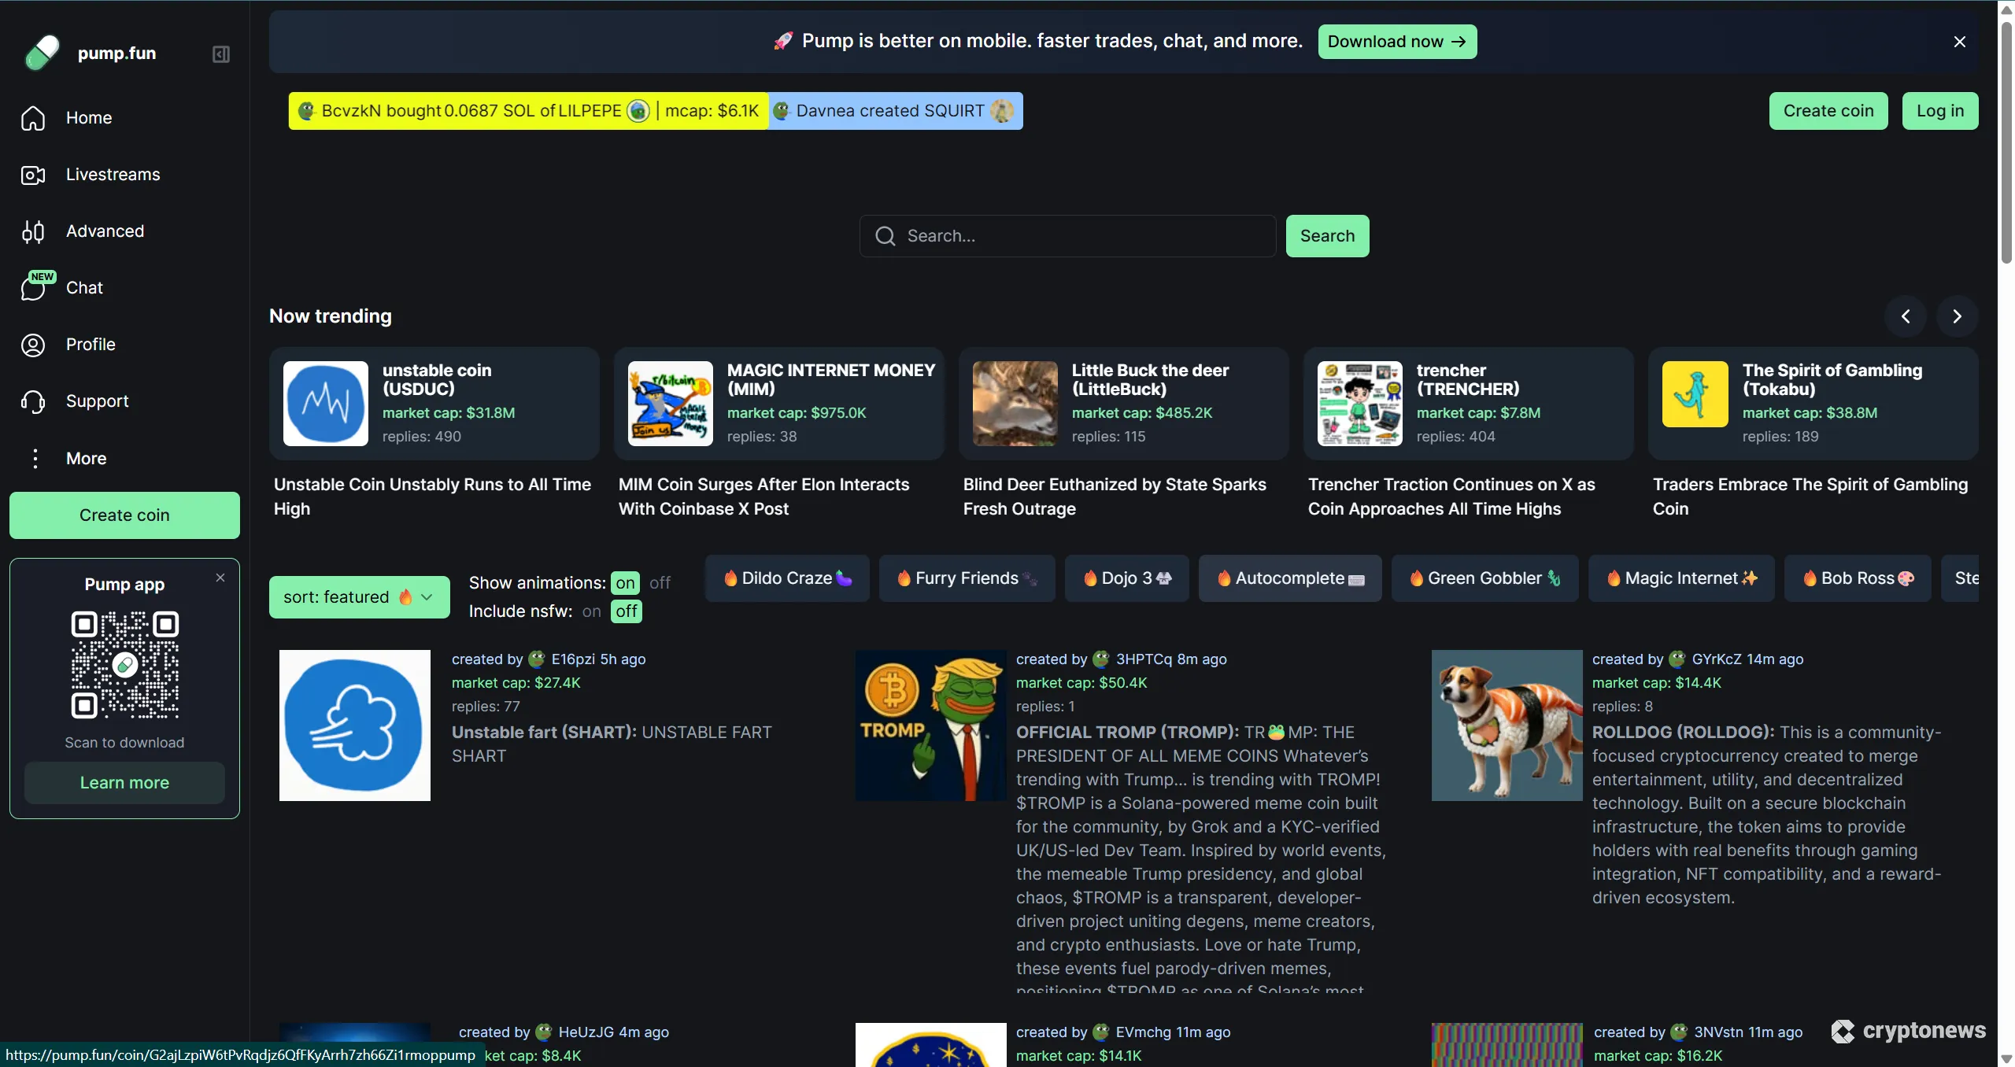Turn Include nsfw off
2015x1067 pixels.
627,611
